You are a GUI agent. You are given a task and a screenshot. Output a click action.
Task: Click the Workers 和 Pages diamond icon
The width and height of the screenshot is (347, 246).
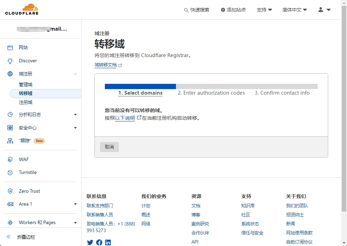pyautogui.click(x=10, y=223)
